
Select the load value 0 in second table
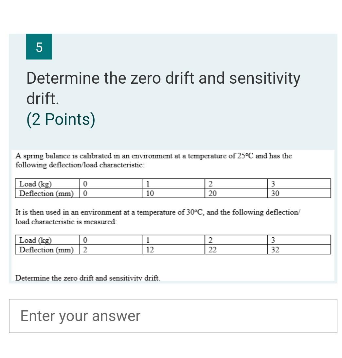click(85, 241)
